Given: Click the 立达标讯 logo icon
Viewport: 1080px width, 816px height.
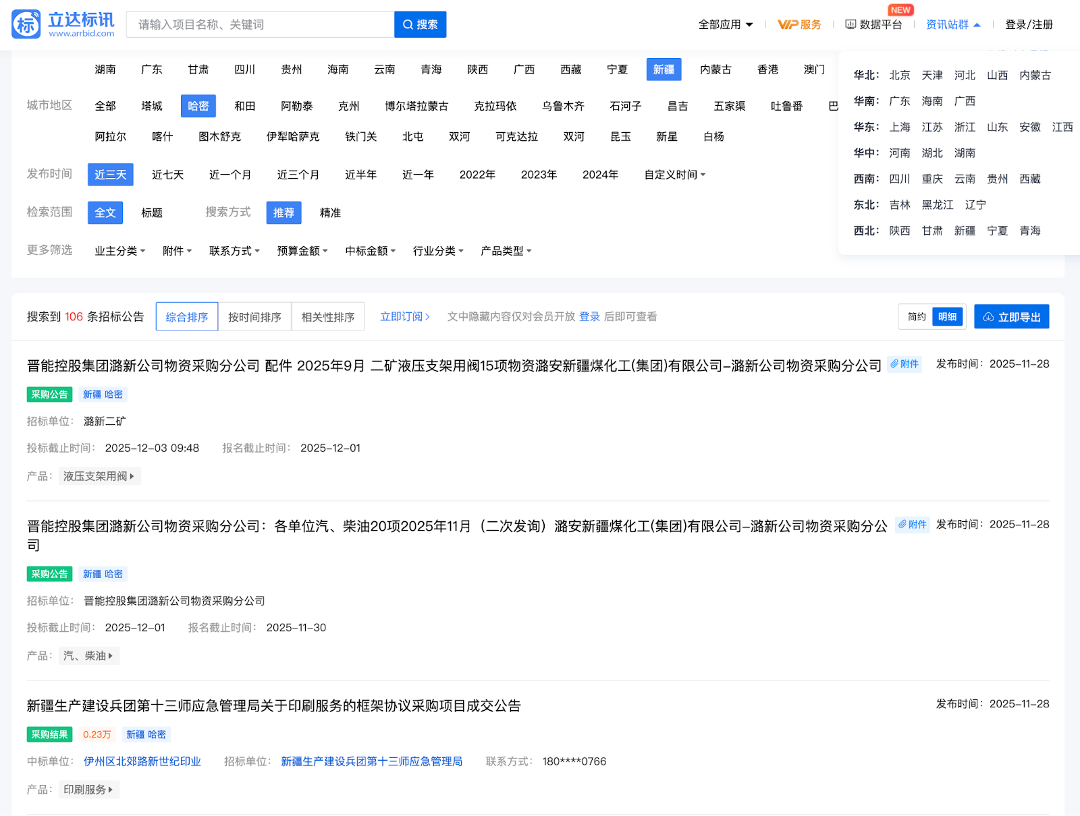Looking at the screenshot, I should 26,24.
